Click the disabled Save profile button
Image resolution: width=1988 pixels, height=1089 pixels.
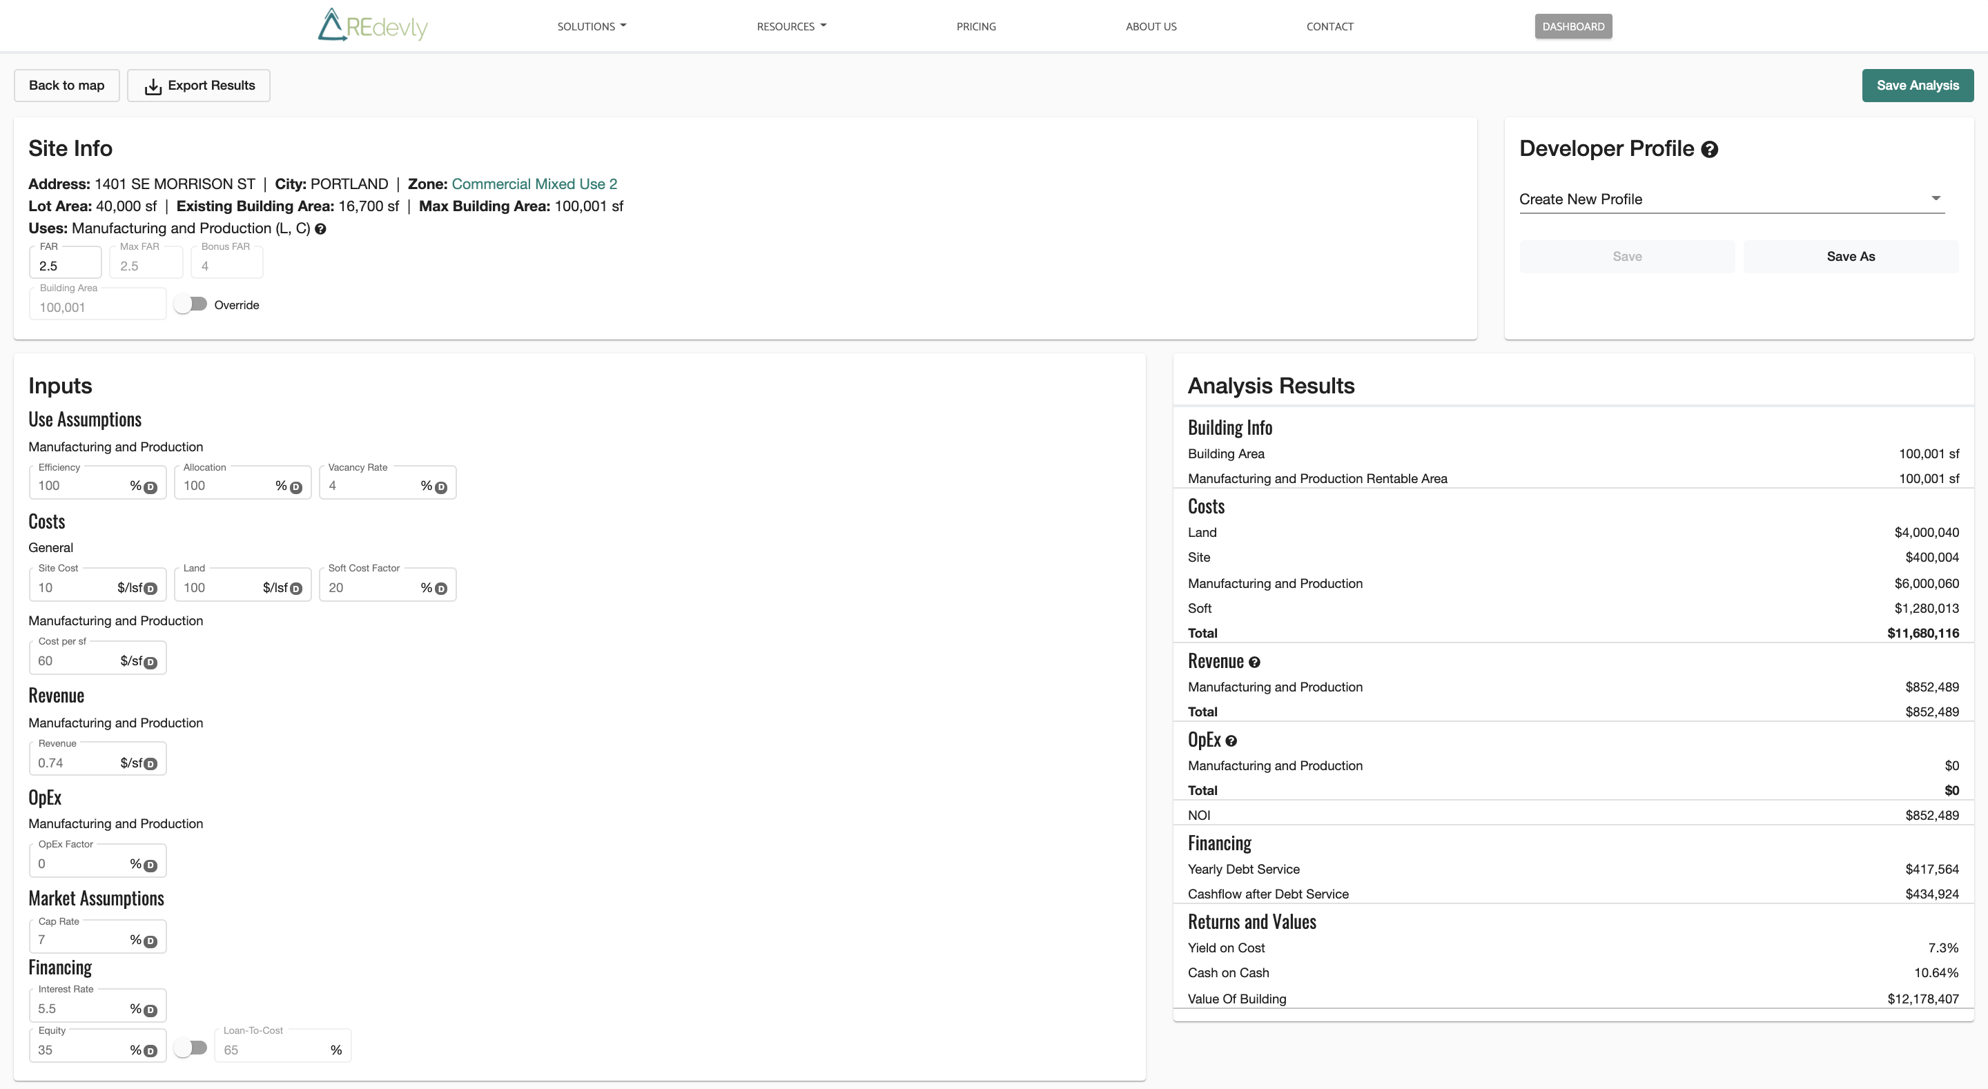click(1627, 256)
